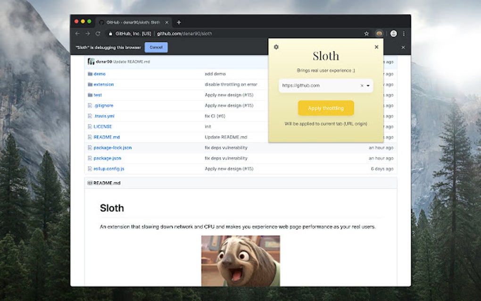This screenshot has height=301, width=481.
Task: Open the Chrome profile avatar icon
Action: coord(393,33)
